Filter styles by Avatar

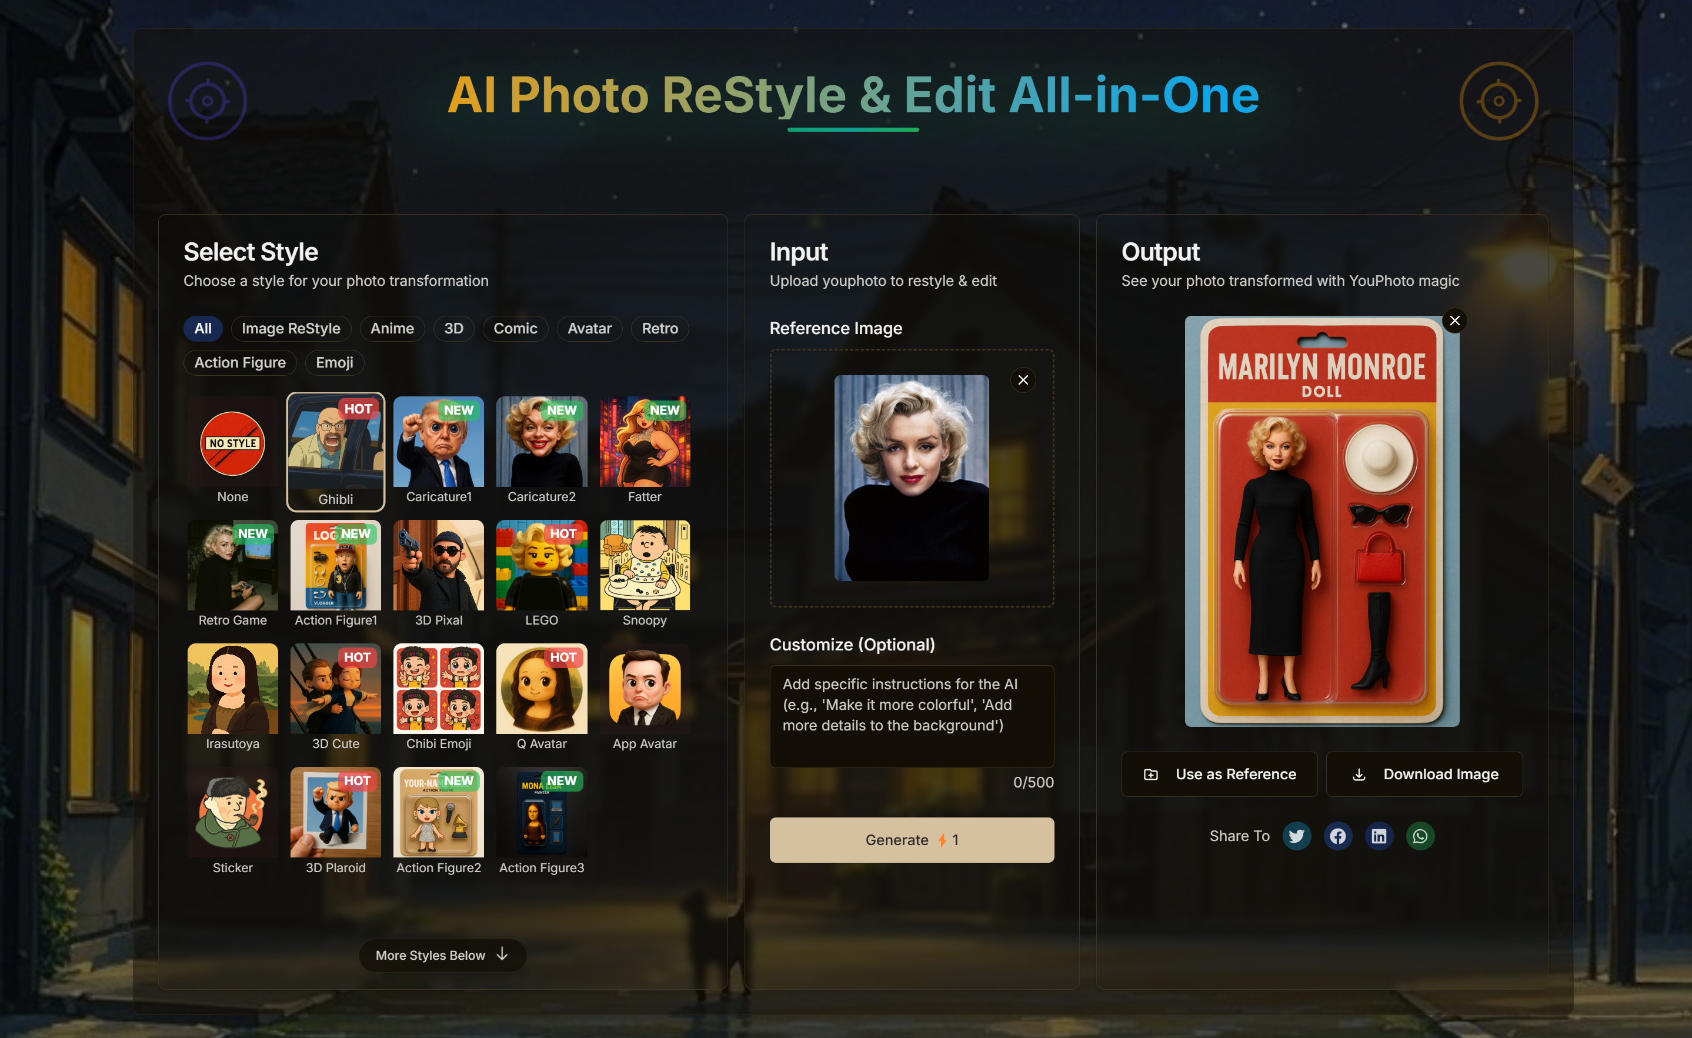pyautogui.click(x=590, y=328)
